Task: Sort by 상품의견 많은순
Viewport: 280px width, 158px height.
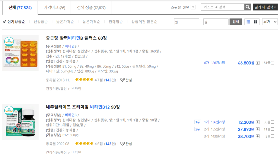Action: tap(144, 22)
